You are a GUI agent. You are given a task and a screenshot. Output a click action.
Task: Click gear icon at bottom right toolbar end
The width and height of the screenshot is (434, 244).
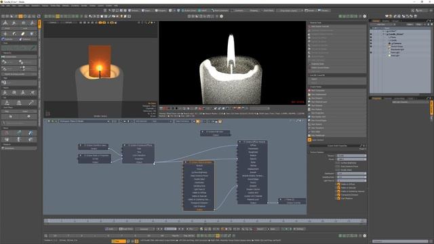click(365, 236)
